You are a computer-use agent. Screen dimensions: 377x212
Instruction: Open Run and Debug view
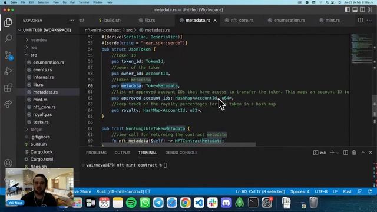click(8, 72)
